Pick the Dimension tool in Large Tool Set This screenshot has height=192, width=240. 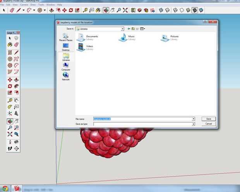(x=16, y=100)
